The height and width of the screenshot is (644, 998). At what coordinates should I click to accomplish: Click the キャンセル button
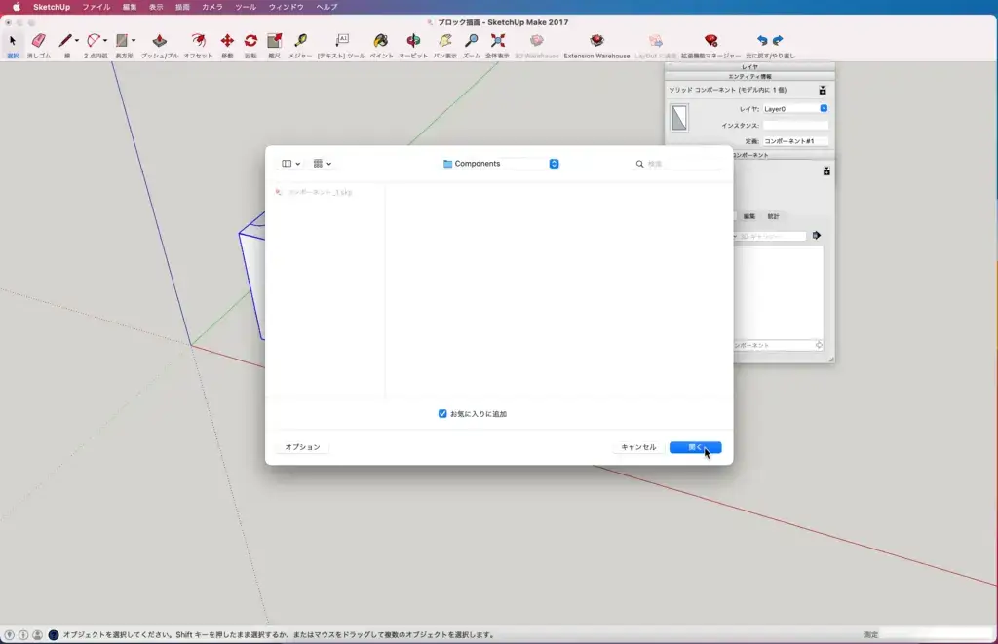638,447
